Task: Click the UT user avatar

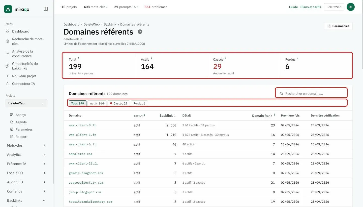Action: pyautogui.click(x=351, y=7)
